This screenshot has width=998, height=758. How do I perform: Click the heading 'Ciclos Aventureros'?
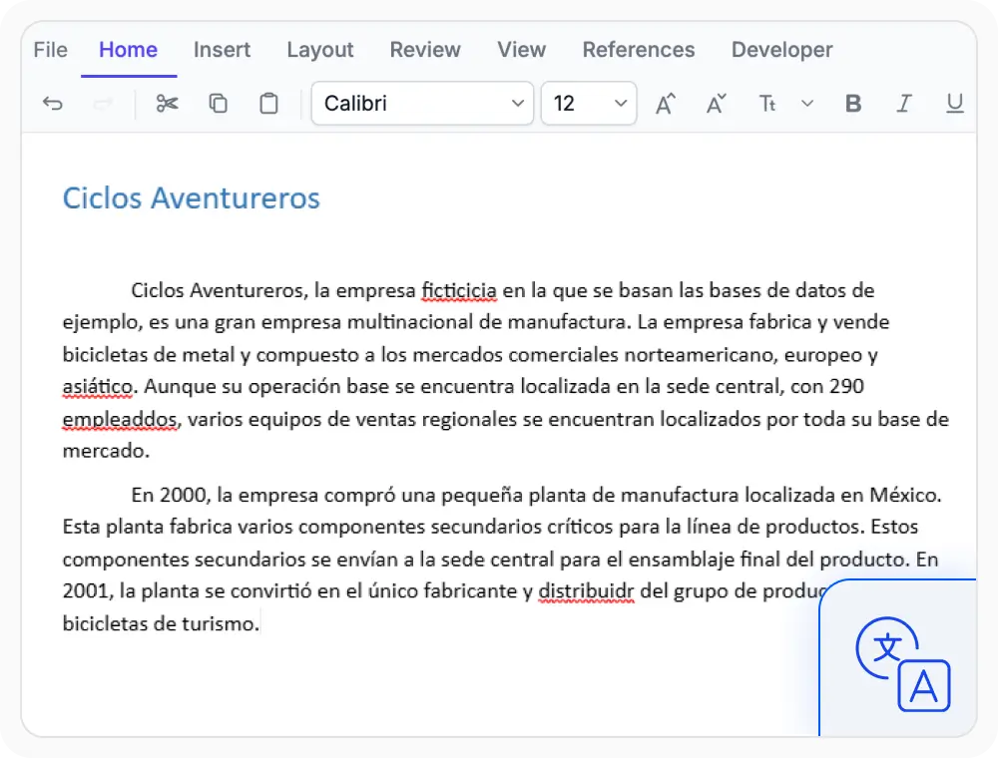191,197
